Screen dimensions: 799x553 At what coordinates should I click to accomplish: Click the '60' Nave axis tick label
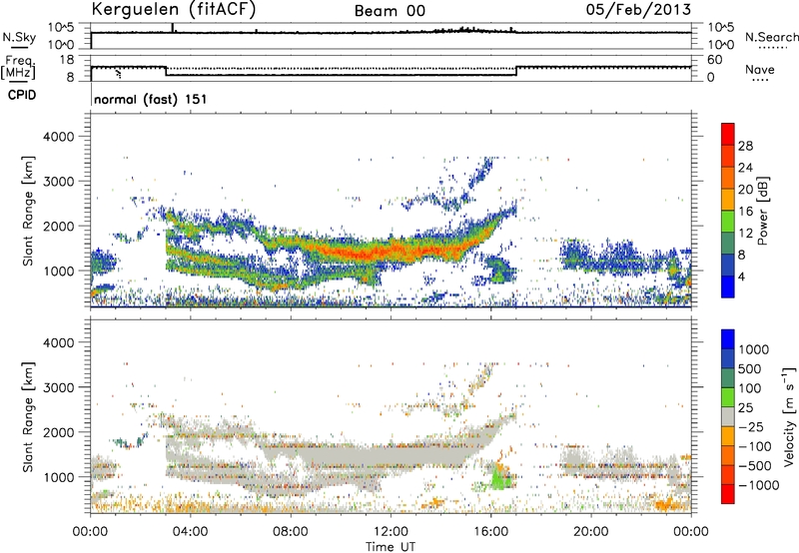[x=714, y=60]
